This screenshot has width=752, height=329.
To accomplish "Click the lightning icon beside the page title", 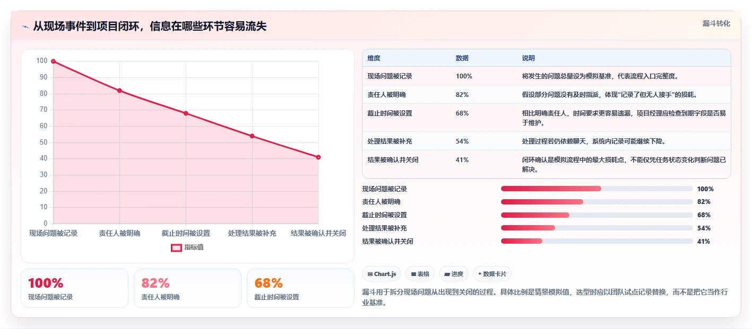I will pos(25,26).
